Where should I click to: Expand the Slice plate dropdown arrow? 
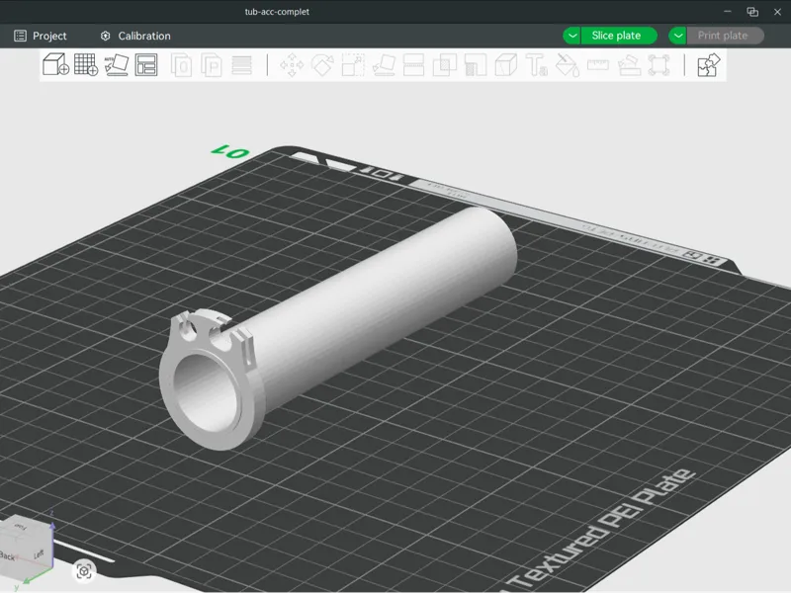(572, 36)
